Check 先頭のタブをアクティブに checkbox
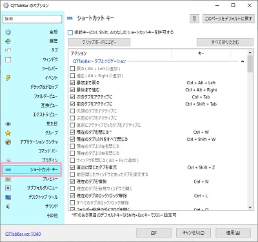The image size is (258, 242). 72,111
